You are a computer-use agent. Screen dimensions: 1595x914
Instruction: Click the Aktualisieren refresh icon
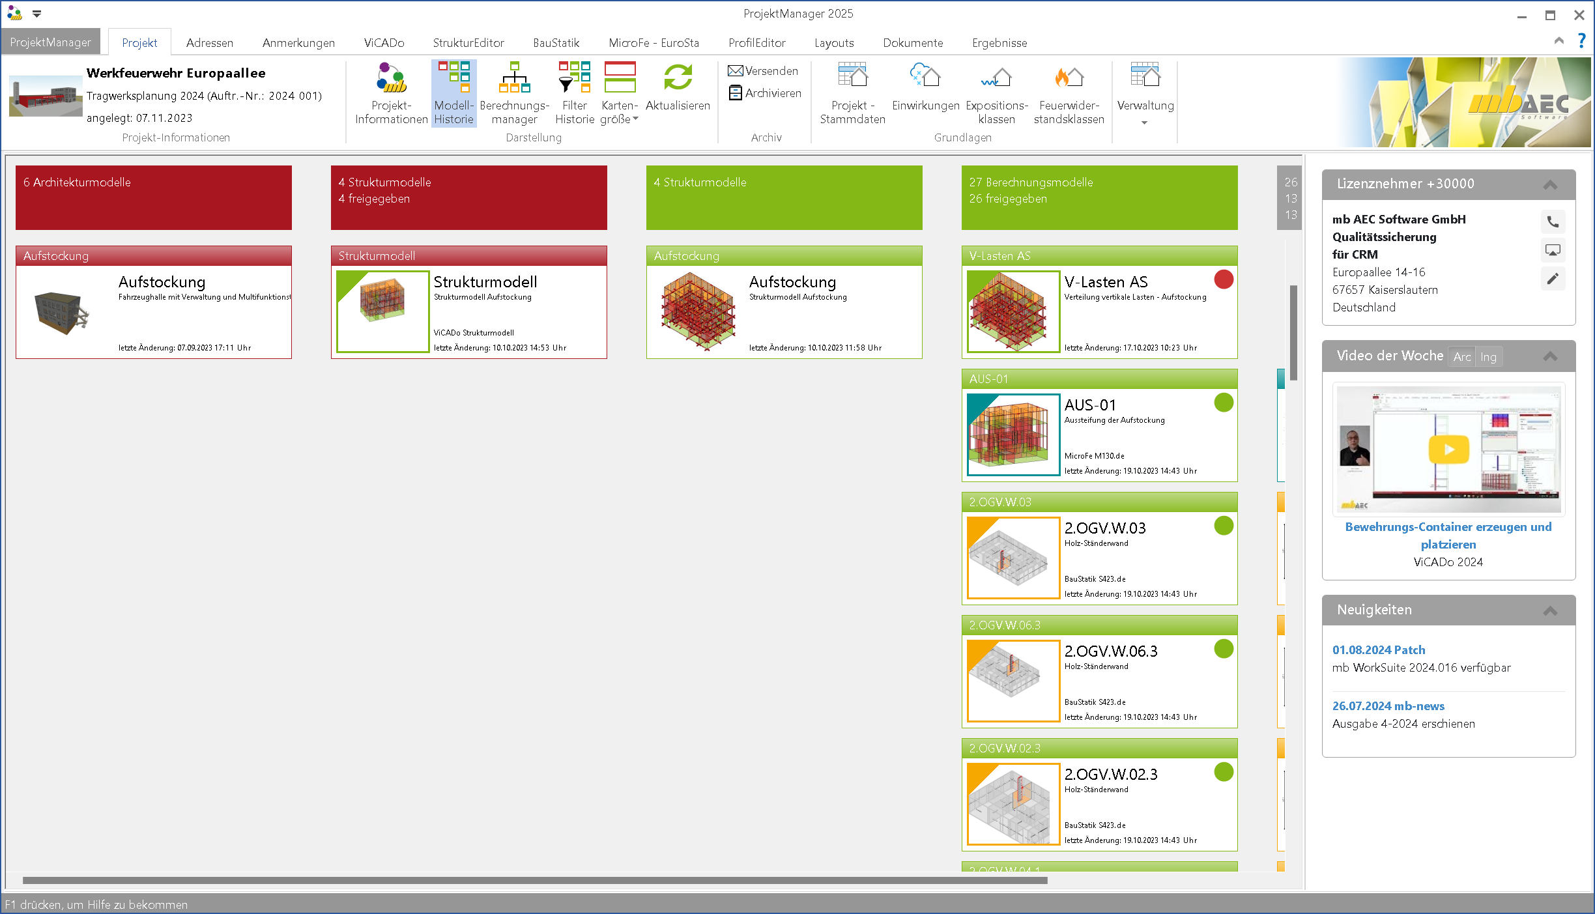[x=678, y=87]
